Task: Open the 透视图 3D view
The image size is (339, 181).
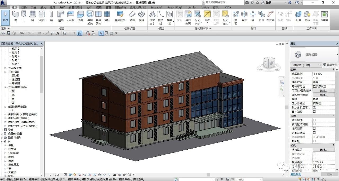Action: 16,79
